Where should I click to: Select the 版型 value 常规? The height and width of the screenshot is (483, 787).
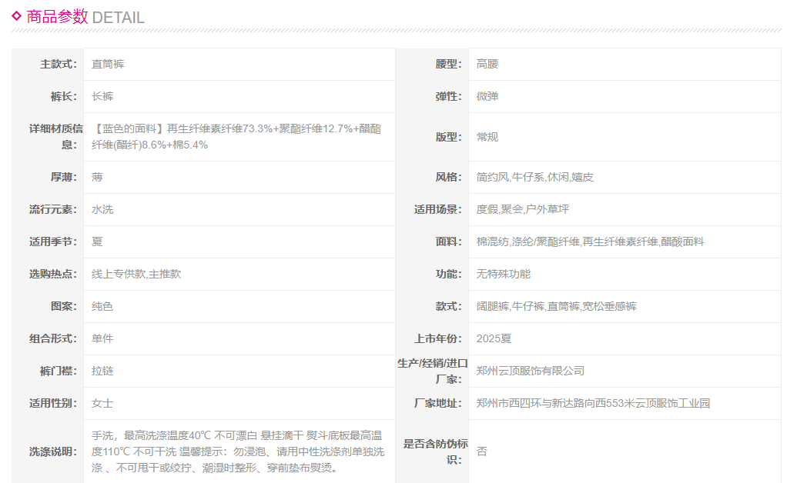click(x=487, y=137)
